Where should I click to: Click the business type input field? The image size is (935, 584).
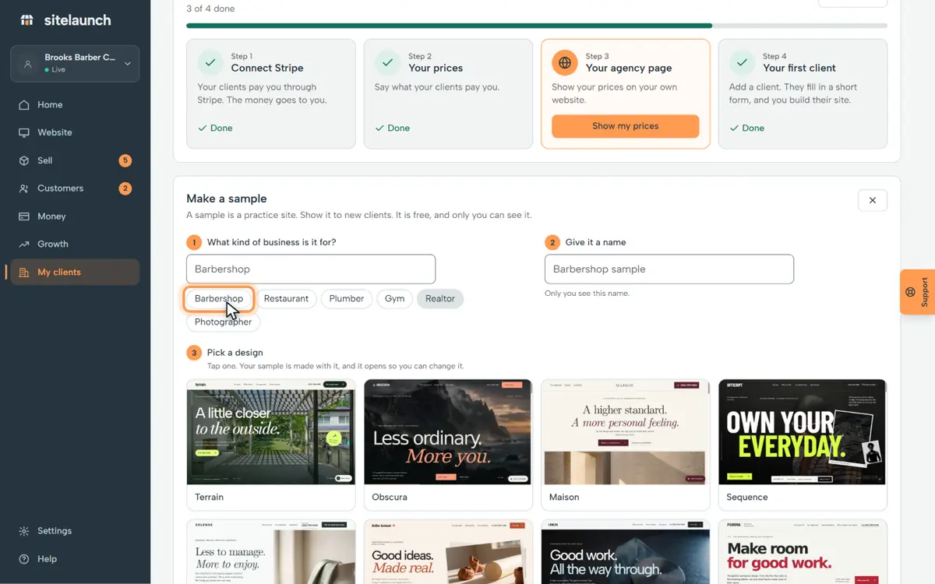pyautogui.click(x=311, y=269)
